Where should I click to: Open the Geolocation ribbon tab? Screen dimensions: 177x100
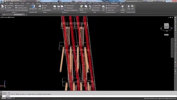click(114, 3)
